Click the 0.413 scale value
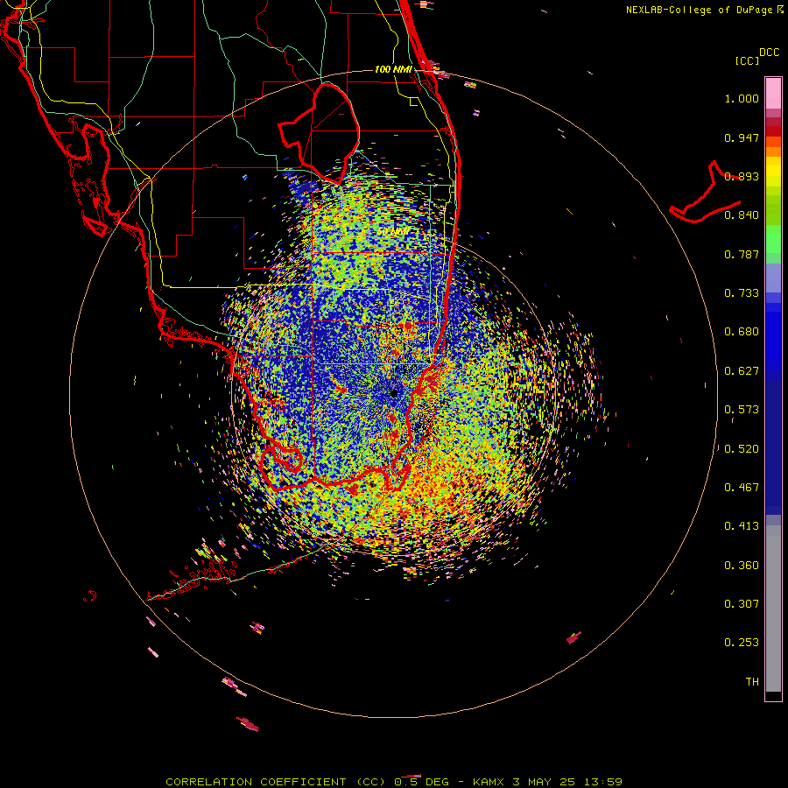This screenshot has height=788, width=788. (x=742, y=526)
